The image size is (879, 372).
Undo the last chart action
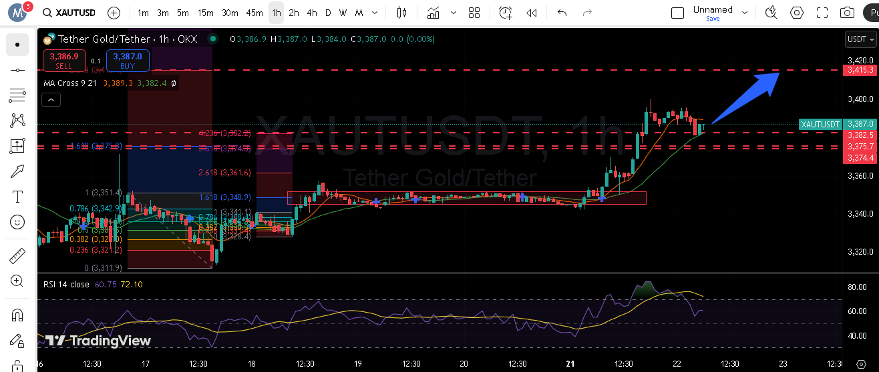(x=562, y=13)
